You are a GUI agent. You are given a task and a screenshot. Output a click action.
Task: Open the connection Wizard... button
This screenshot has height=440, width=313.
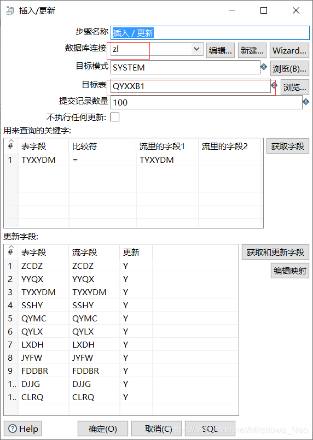pyautogui.click(x=289, y=50)
